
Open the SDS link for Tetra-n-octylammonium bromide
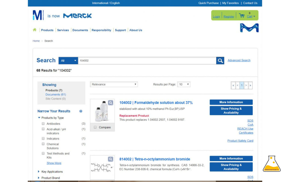pos(250,177)
